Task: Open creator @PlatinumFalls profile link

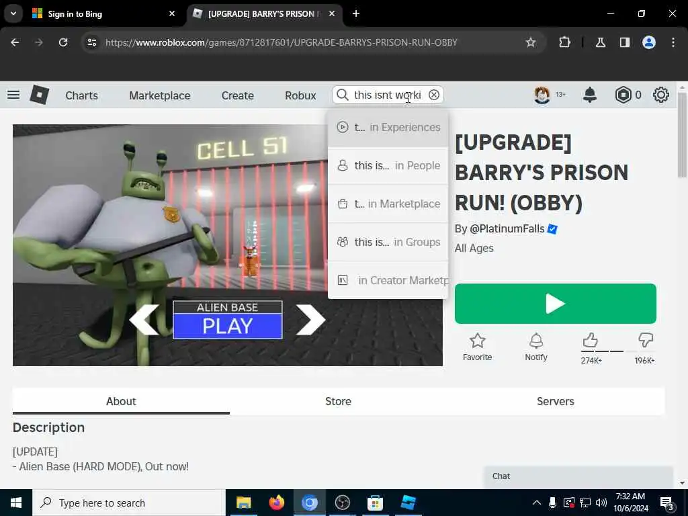Action: pyautogui.click(x=507, y=229)
